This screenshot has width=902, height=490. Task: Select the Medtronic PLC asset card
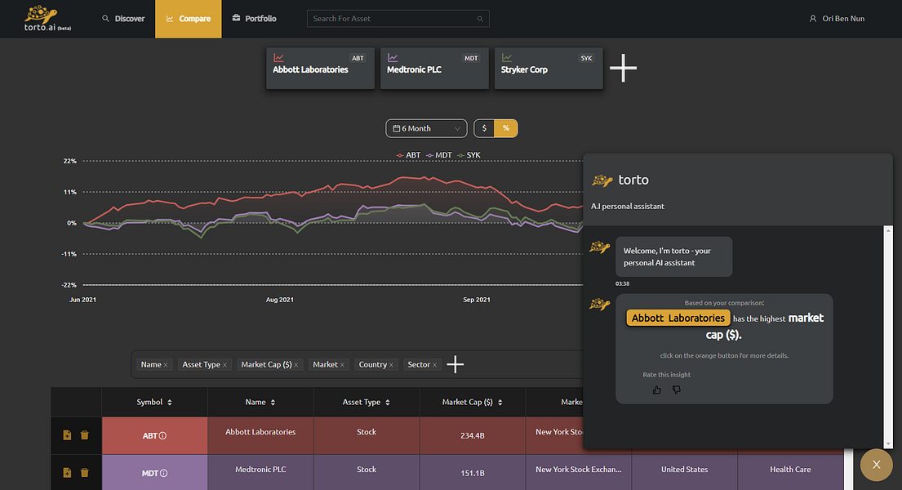click(x=434, y=69)
